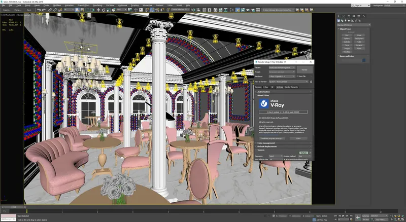
Task: Click the Render Production teapot icon
Action: 248,10
